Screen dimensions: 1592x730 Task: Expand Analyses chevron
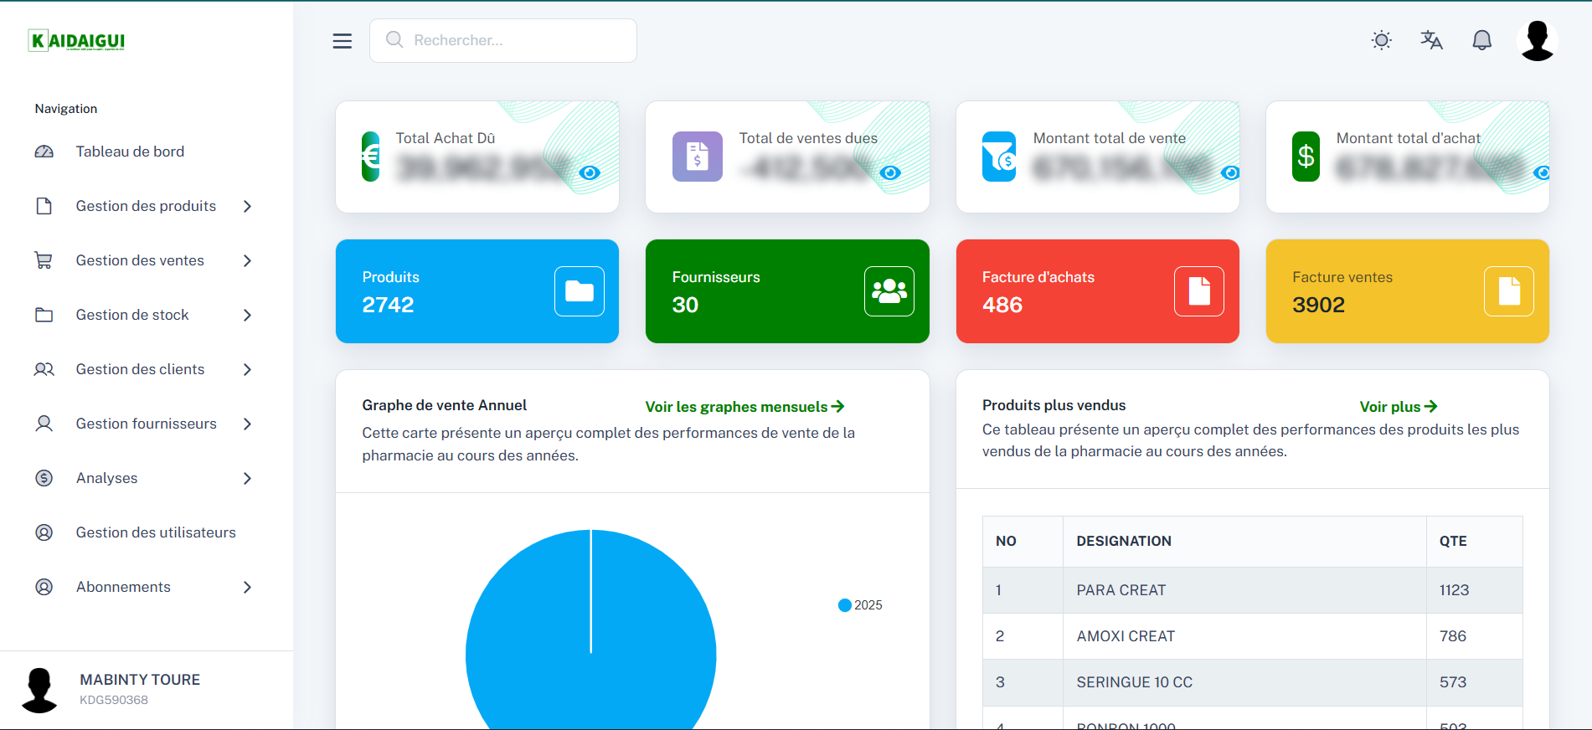click(247, 478)
